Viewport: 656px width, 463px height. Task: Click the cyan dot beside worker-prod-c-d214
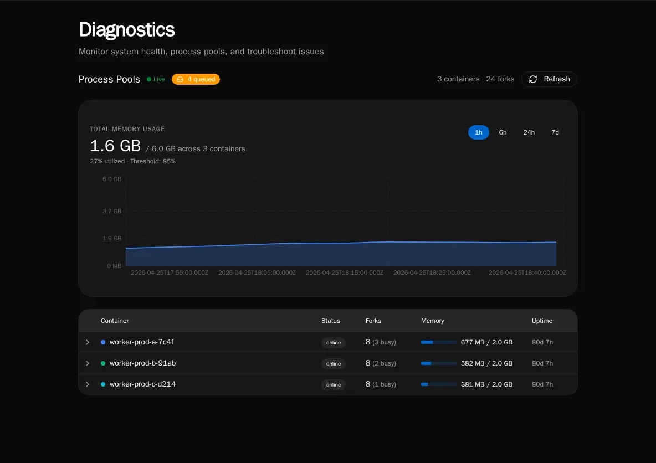click(103, 384)
